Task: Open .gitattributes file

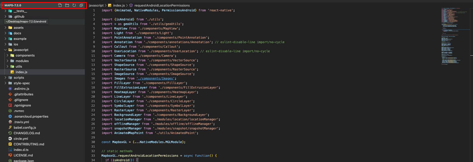Action: [23, 94]
